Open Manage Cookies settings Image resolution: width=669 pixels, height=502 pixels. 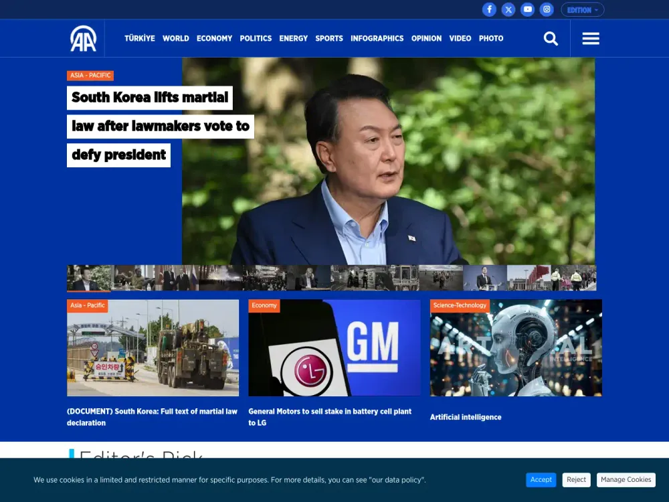(626, 480)
